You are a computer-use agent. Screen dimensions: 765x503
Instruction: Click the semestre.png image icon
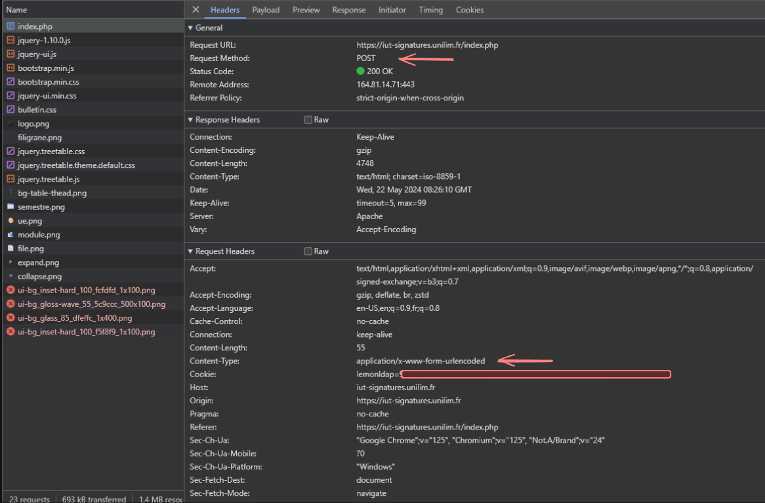point(10,207)
